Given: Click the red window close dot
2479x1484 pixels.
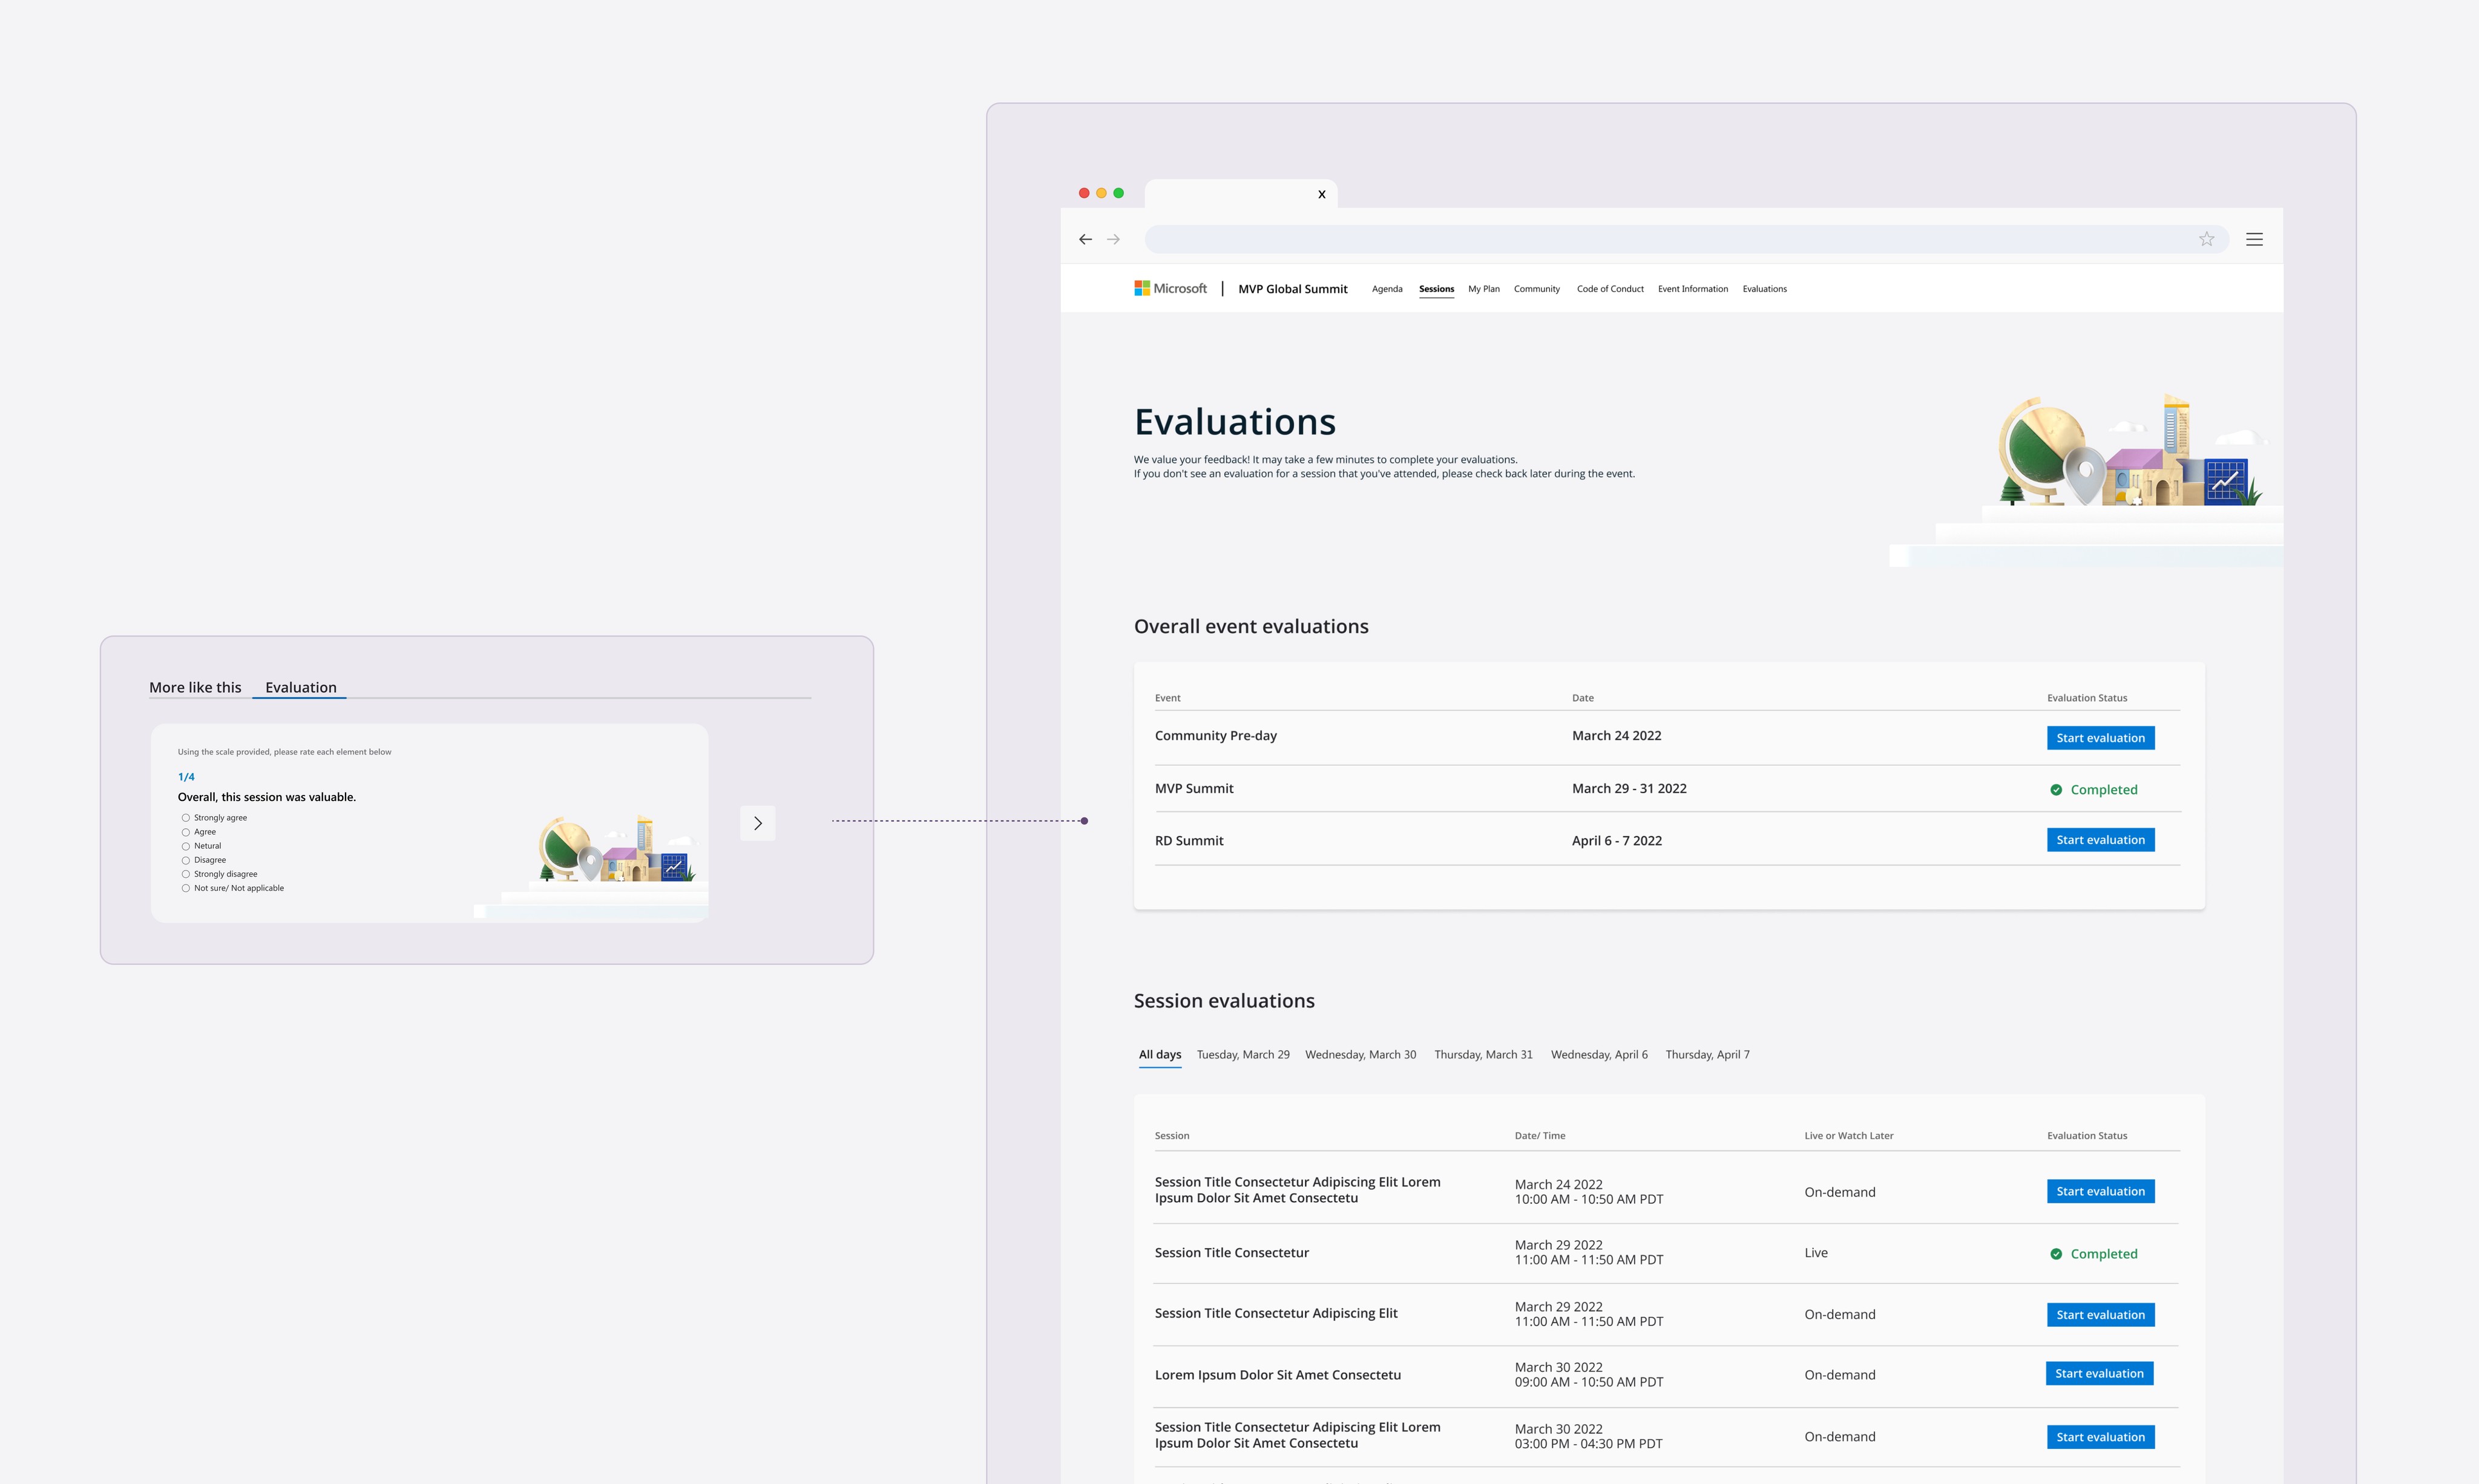Looking at the screenshot, I should 1083,193.
